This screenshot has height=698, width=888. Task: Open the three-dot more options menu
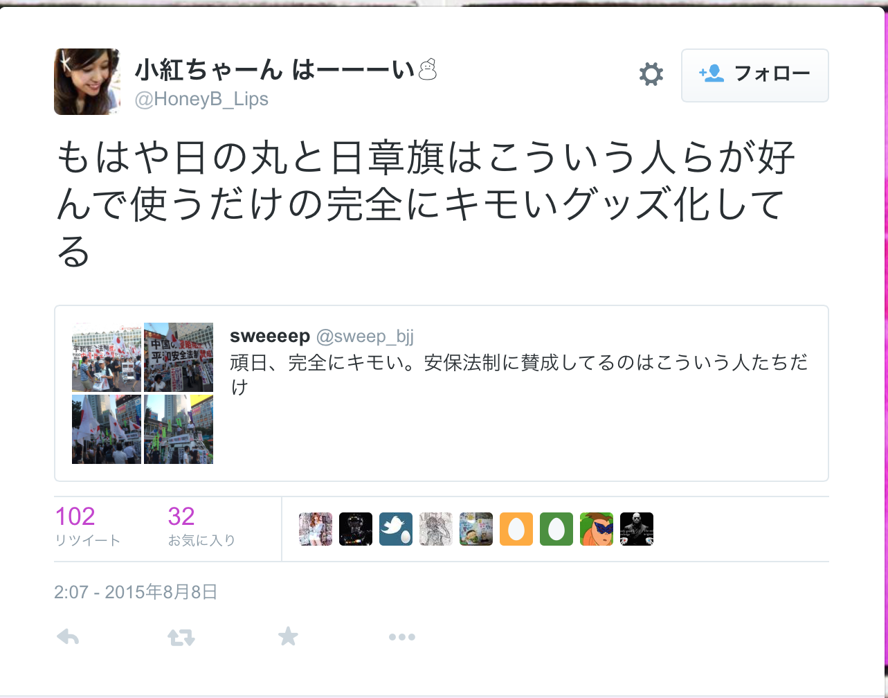[x=401, y=637]
